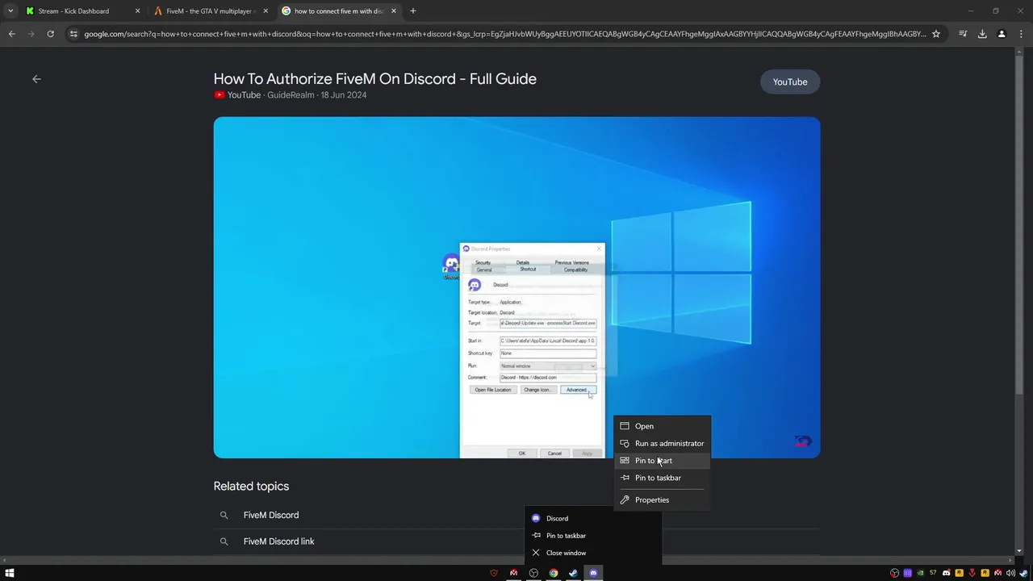View site information for google.com

coord(73,34)
